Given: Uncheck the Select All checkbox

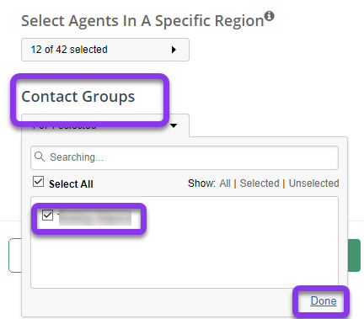Looking at the screenshot, I should pos(39,182).
